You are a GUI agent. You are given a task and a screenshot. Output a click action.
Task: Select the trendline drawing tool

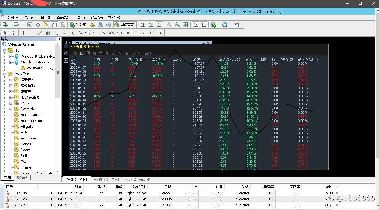[x=40, y=33]
